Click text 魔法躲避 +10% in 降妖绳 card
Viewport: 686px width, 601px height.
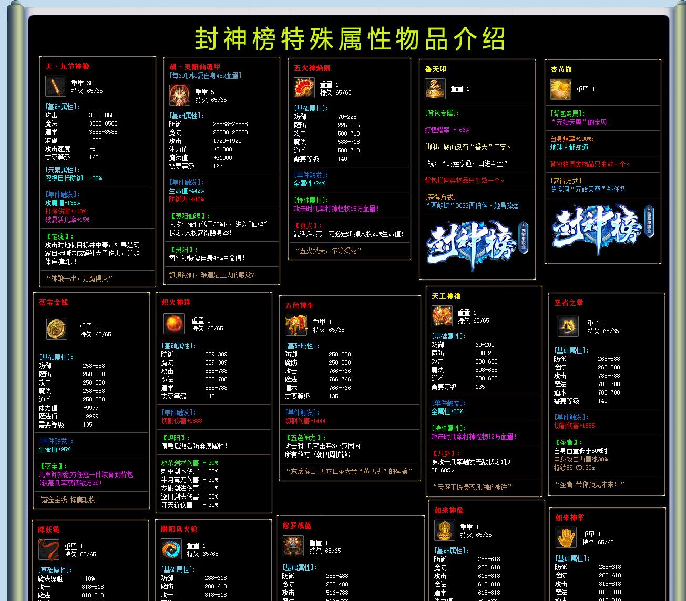click(67, 578)
